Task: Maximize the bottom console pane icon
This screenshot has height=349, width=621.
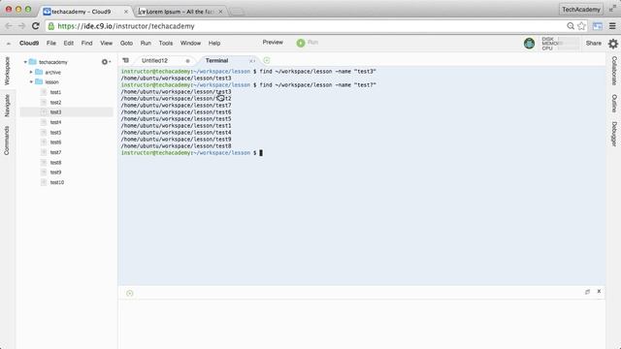Action: [x=587, y=292]
